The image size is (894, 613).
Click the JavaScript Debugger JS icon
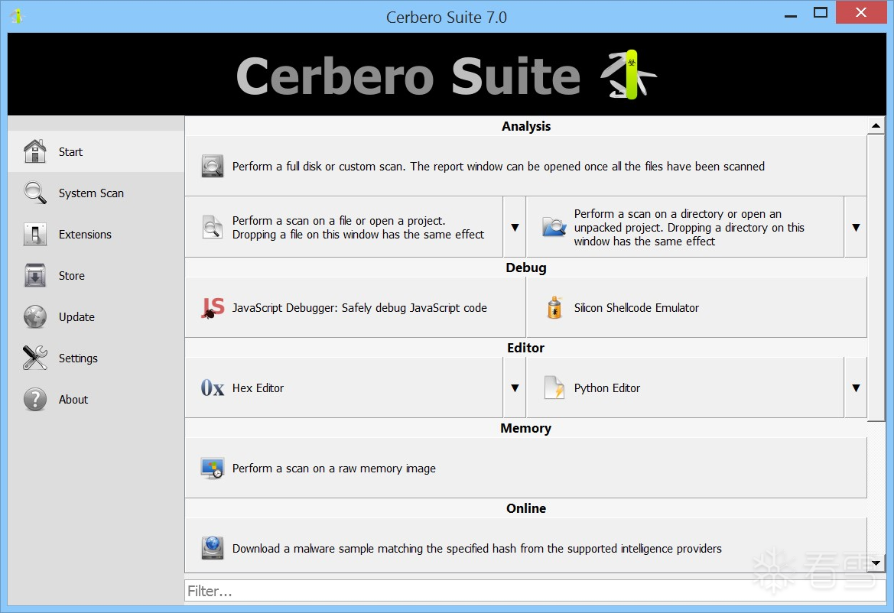[213, 307]
